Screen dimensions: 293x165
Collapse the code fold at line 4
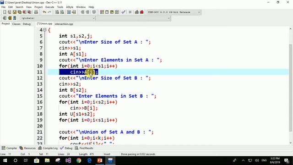tap(45, 30)
